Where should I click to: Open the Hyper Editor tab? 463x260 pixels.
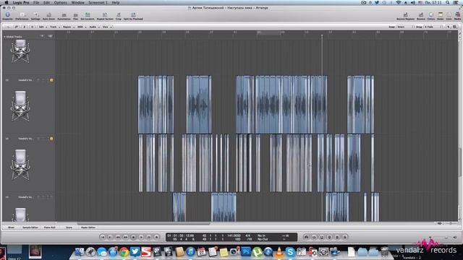click(x=88, y=227)
